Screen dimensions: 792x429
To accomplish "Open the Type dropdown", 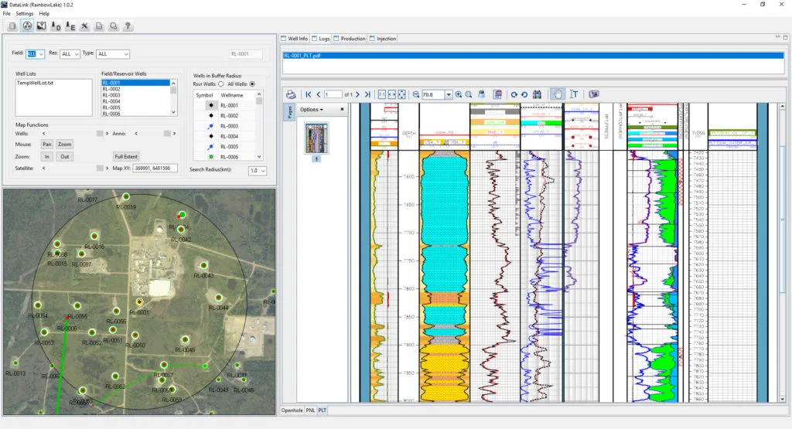I will (x=113, y=54).
